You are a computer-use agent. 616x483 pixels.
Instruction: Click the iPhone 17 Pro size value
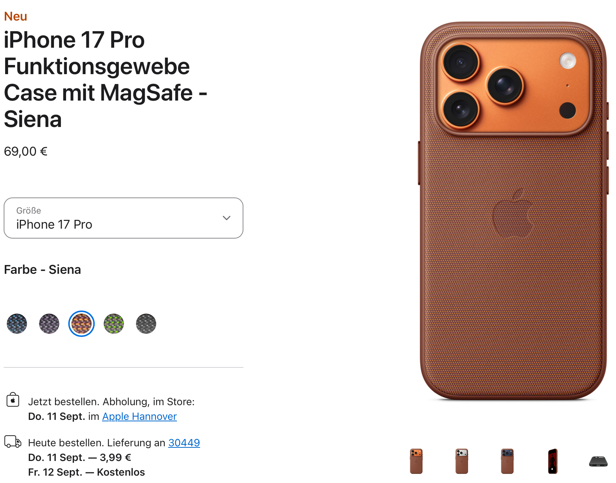[x=54, y=224]
